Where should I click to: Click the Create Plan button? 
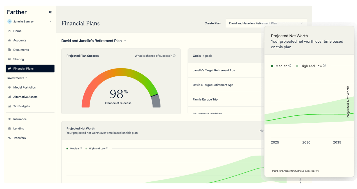[213, 23]
